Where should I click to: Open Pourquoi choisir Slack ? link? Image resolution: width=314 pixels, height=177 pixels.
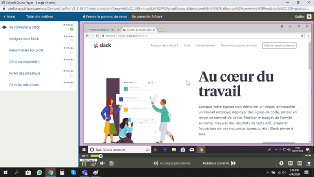164,46
